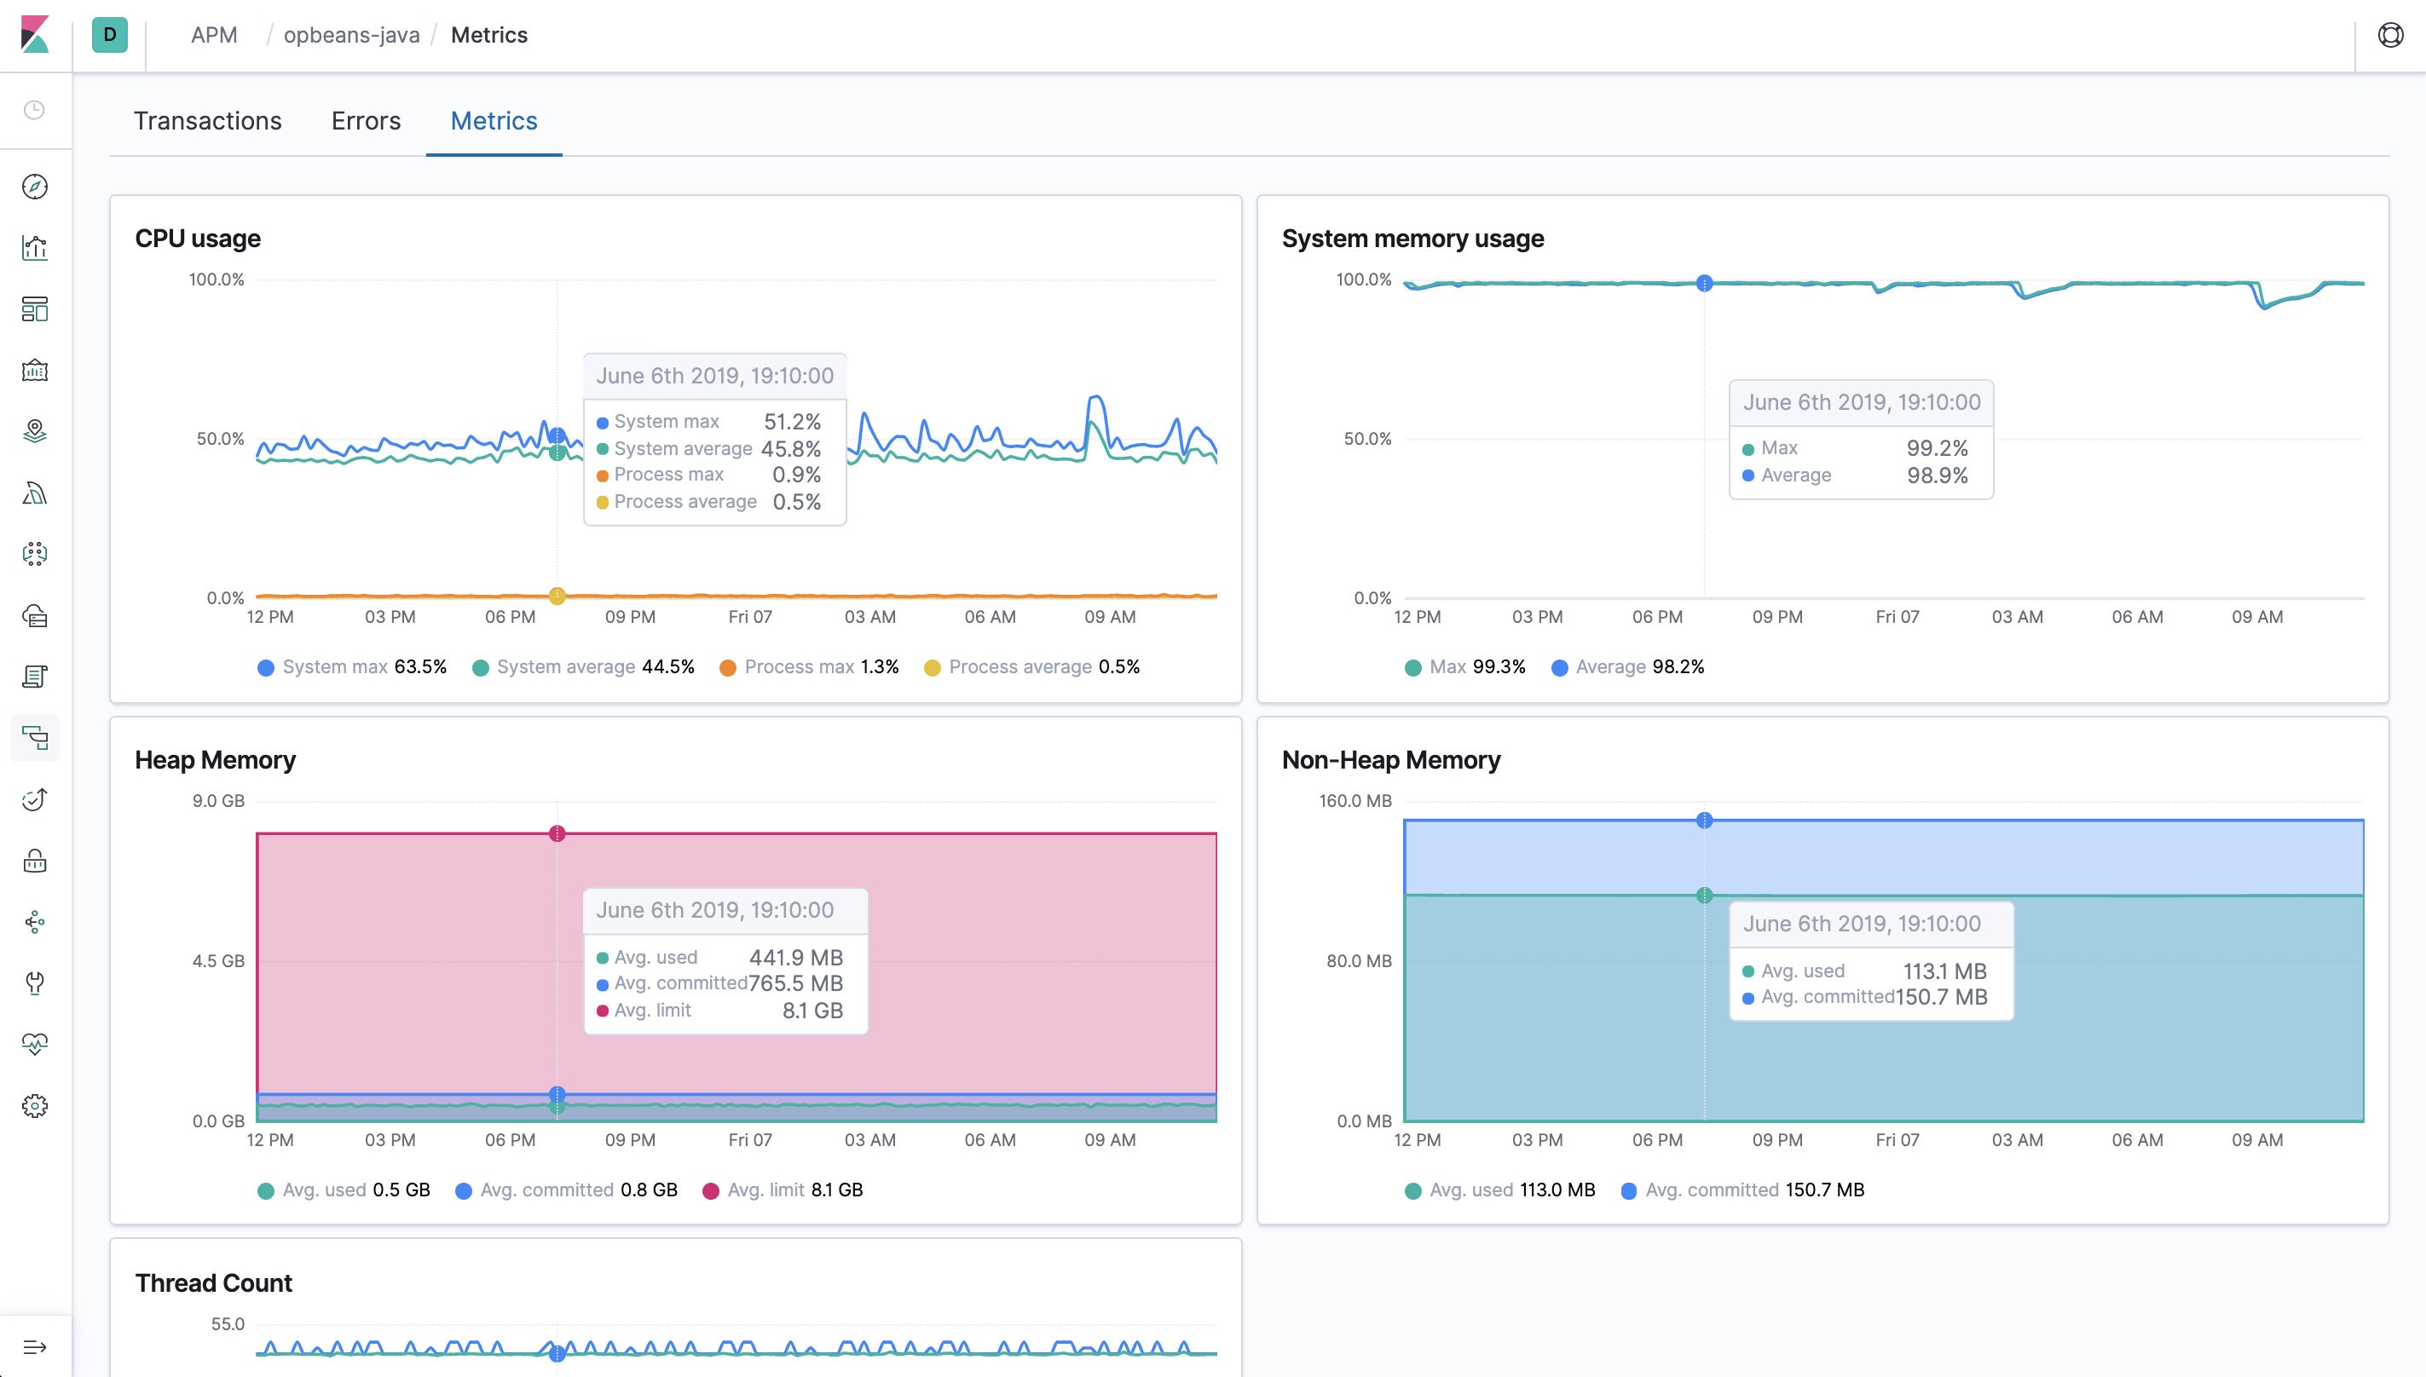Open the opbeans-java breadcrumb link
2426x1377 pixels.
click(351, 35)
